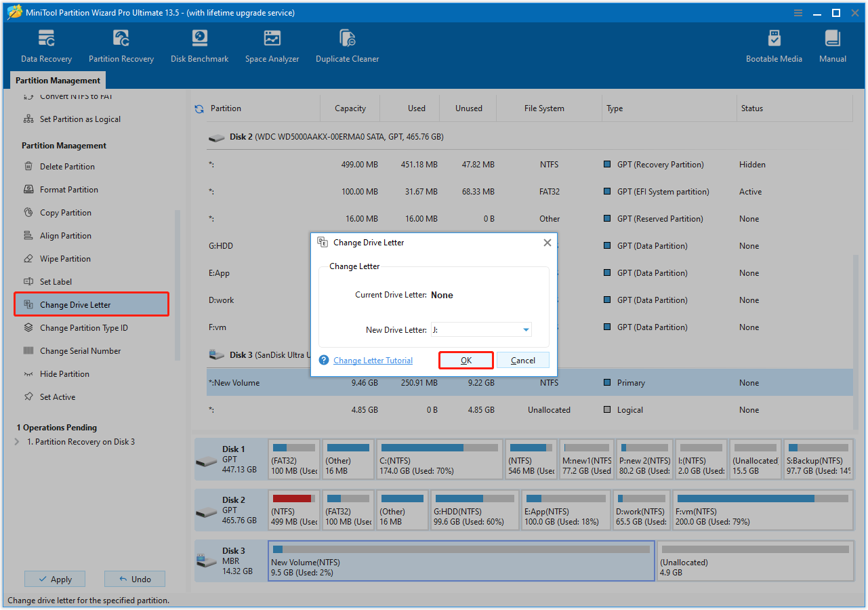The width and height of the screenshot is (868, 610).
Task: Switch to the Partition Management tab
Action: click(x=58, y=80)
